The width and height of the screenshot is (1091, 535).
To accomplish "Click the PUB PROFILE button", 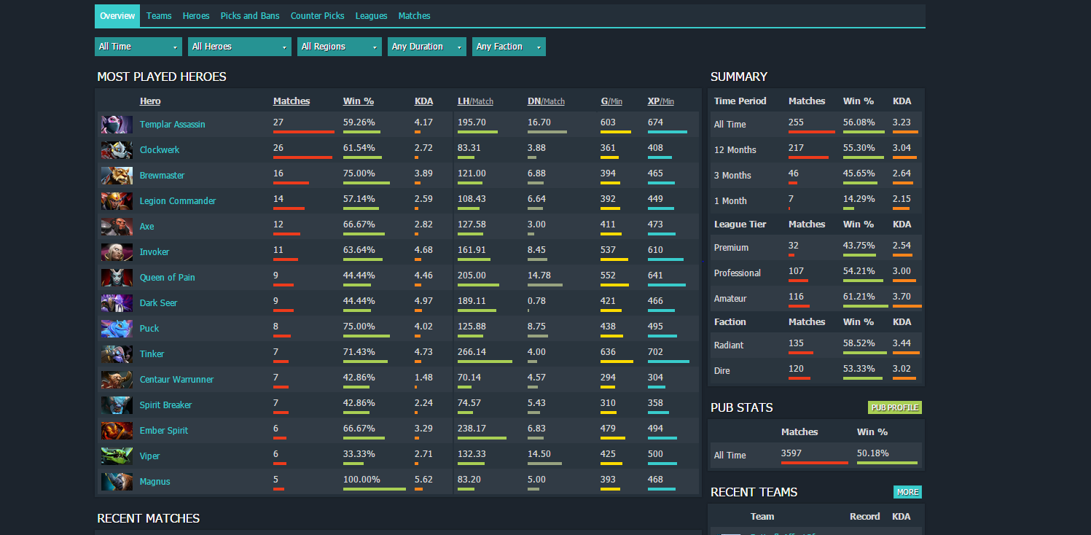I will pyautogui.click(x=895, y=407).
